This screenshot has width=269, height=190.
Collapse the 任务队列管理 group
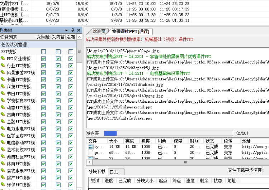pos(19,45)
